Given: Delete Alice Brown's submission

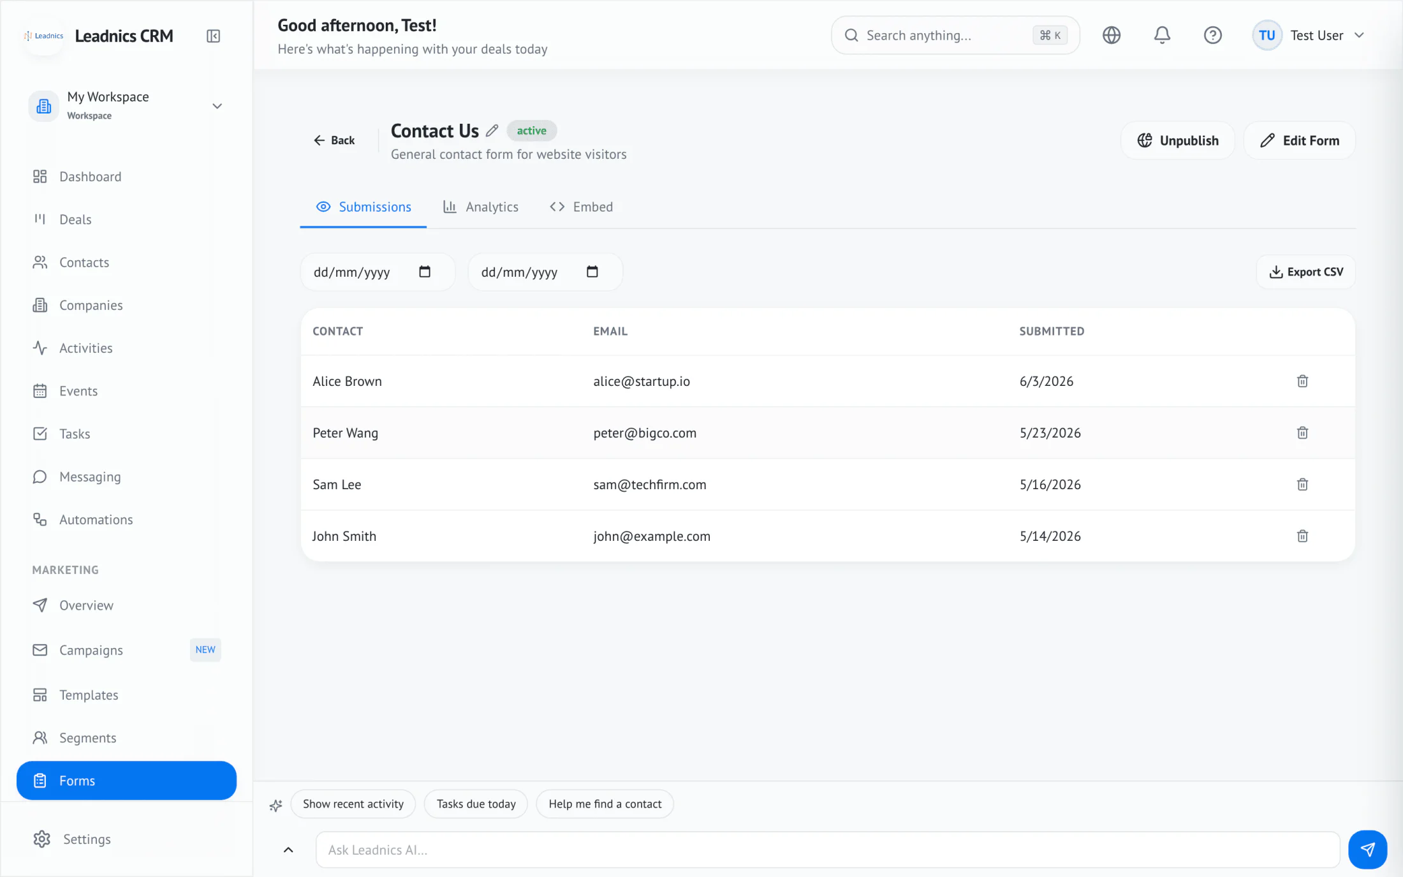Looking at the screenshot, I should tap(1302, 381).
